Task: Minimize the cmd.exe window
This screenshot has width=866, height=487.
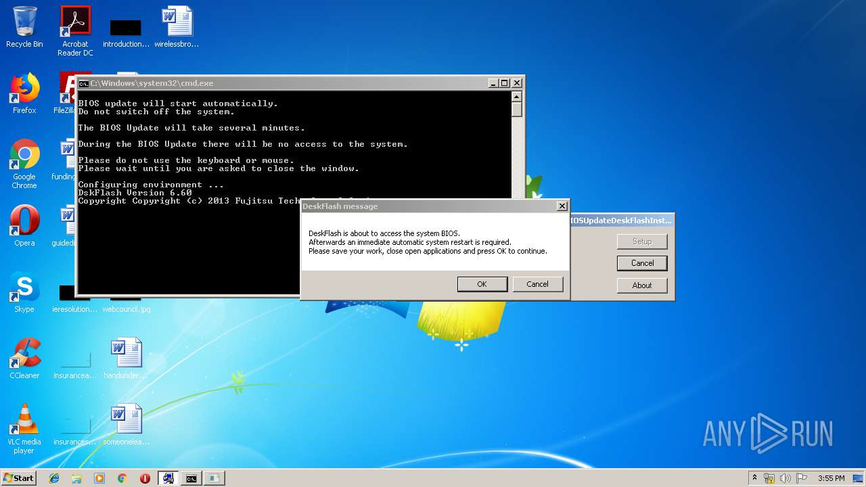Action: [x=493, y=83]
